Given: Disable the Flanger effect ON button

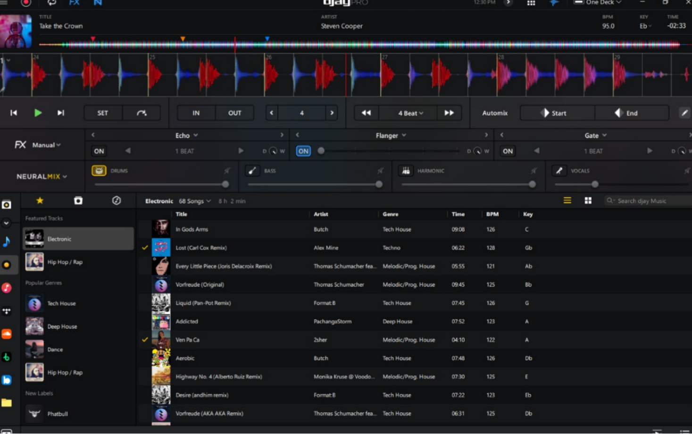Looking at the screenshot, I should click(303, 151).
